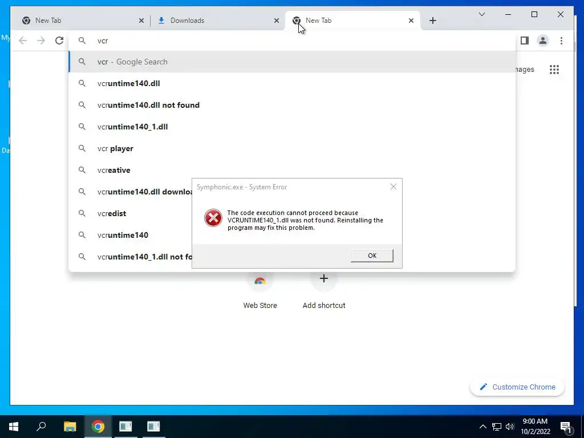Open File Explorer from the taskbar

70,427
